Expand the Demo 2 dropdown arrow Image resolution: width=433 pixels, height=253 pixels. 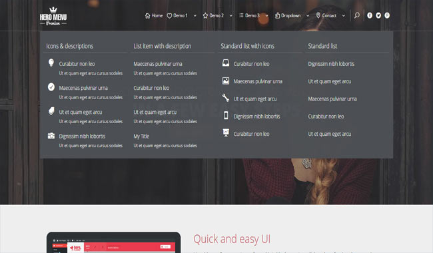(231, 16)
